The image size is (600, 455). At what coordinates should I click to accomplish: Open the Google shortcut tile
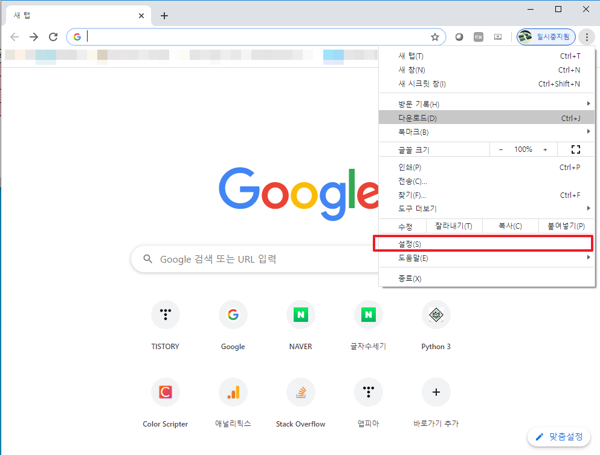(233, 325)
